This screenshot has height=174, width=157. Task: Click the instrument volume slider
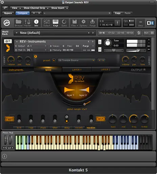(x=136, y=51)
